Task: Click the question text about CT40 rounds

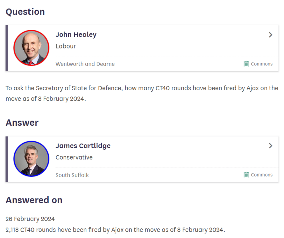Action: [x=142, y=93]
